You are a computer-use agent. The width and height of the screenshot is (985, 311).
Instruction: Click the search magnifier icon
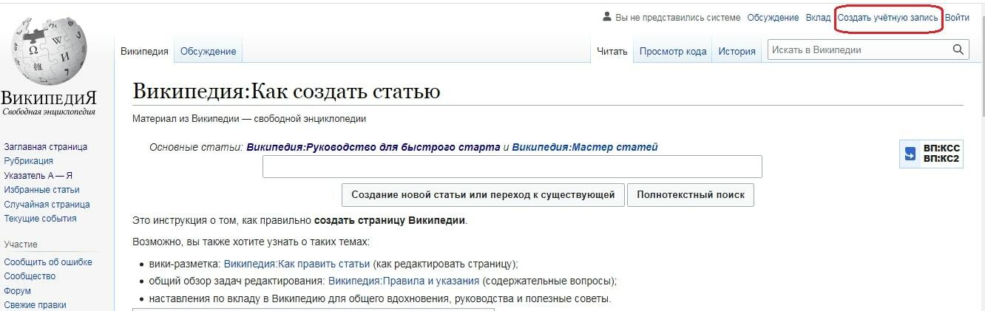click(x=958, y=50)
